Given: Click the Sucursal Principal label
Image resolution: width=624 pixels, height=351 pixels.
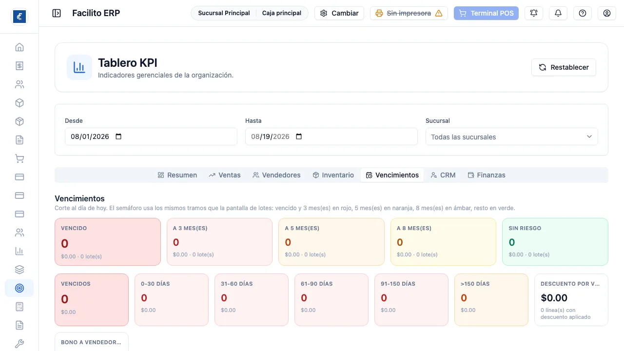Looking at the screenshot, I should point(224,13).
